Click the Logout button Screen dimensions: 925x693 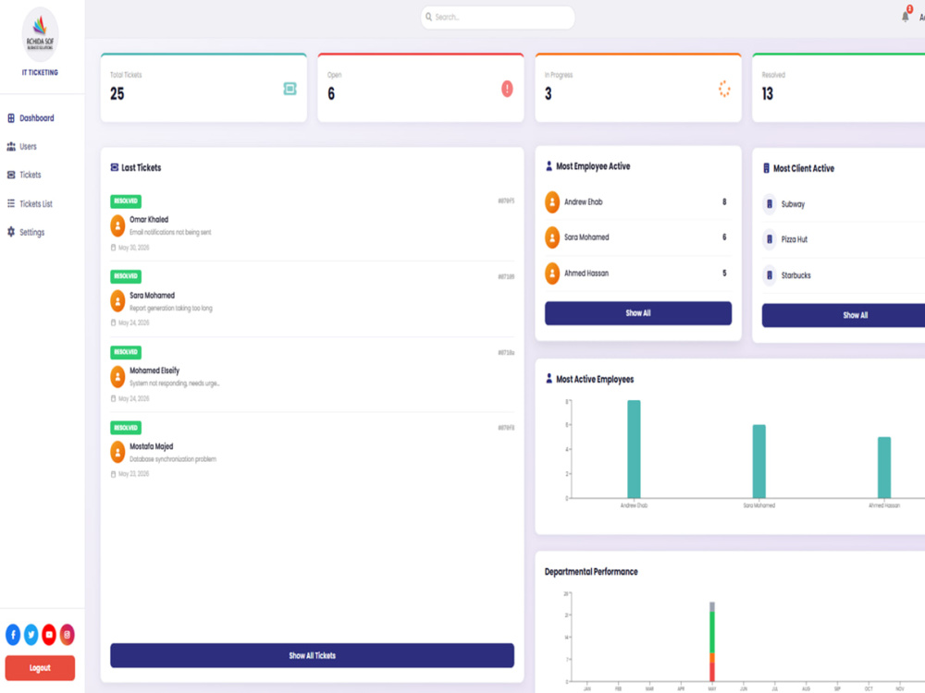(x=40, y=668)
